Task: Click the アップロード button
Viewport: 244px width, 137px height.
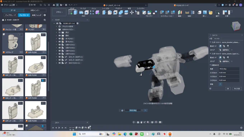Action: click(24, 15)
